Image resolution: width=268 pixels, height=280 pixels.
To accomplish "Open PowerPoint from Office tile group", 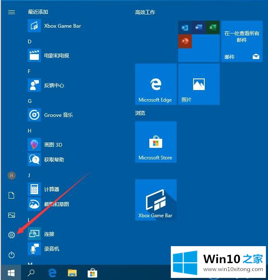I will pyautogui.click(x=185, y=41).
